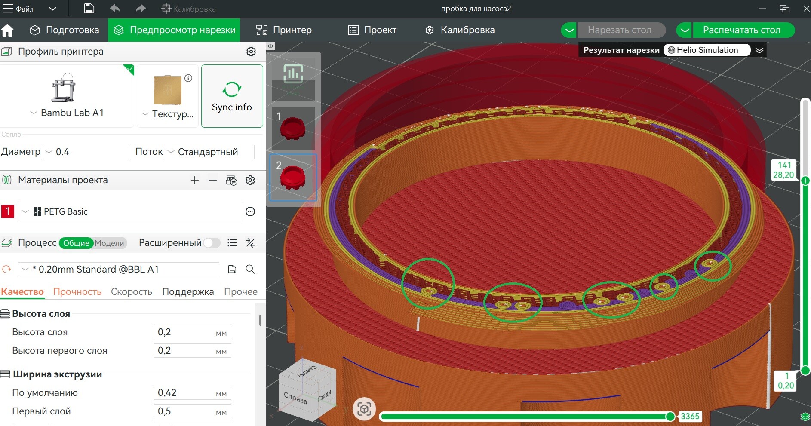Click the horizontal move slider handle at 3365
811x426 pixels.
670,416
